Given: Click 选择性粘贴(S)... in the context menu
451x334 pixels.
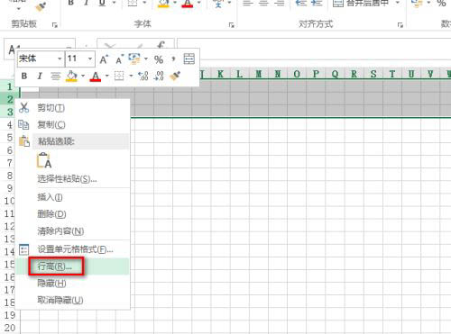Looking at the screenshot, I should tap(67, 179).
